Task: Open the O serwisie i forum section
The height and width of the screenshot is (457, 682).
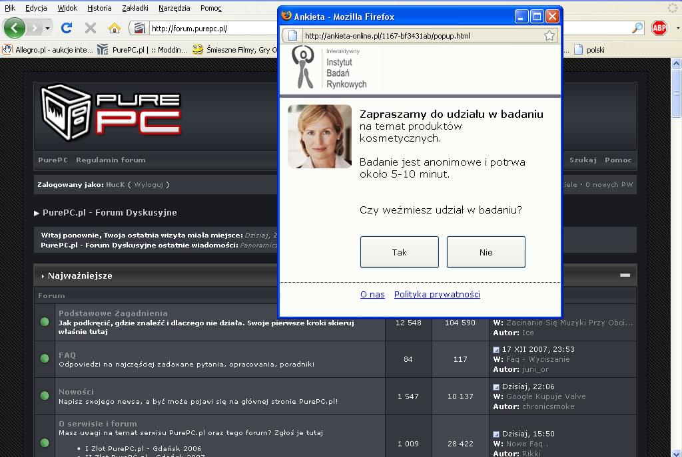Action: [98, 424]
